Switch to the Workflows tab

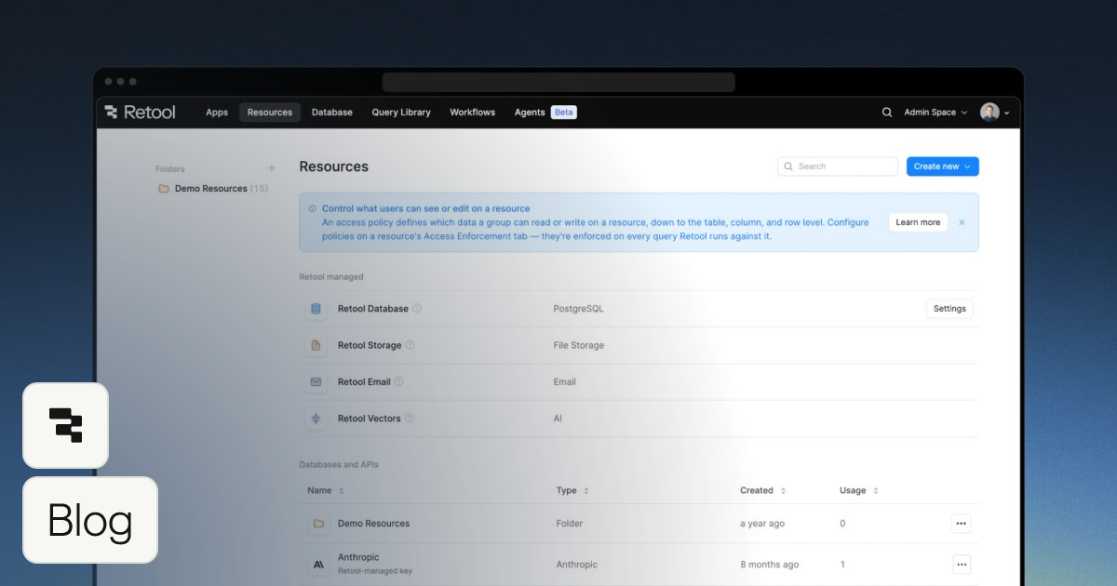click(473, 113)
